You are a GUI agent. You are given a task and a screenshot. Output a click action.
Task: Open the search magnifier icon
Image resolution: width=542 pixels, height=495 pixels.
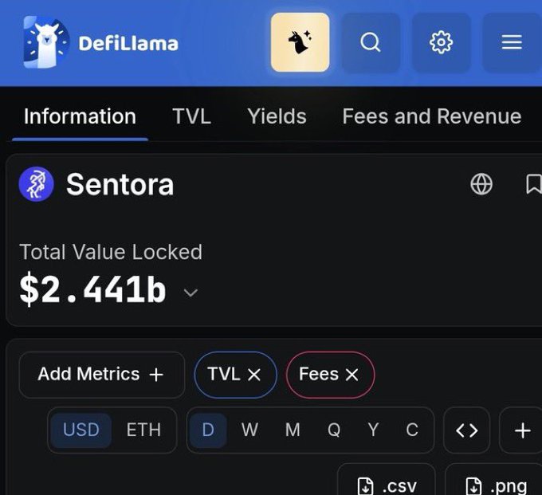point(371,42)
